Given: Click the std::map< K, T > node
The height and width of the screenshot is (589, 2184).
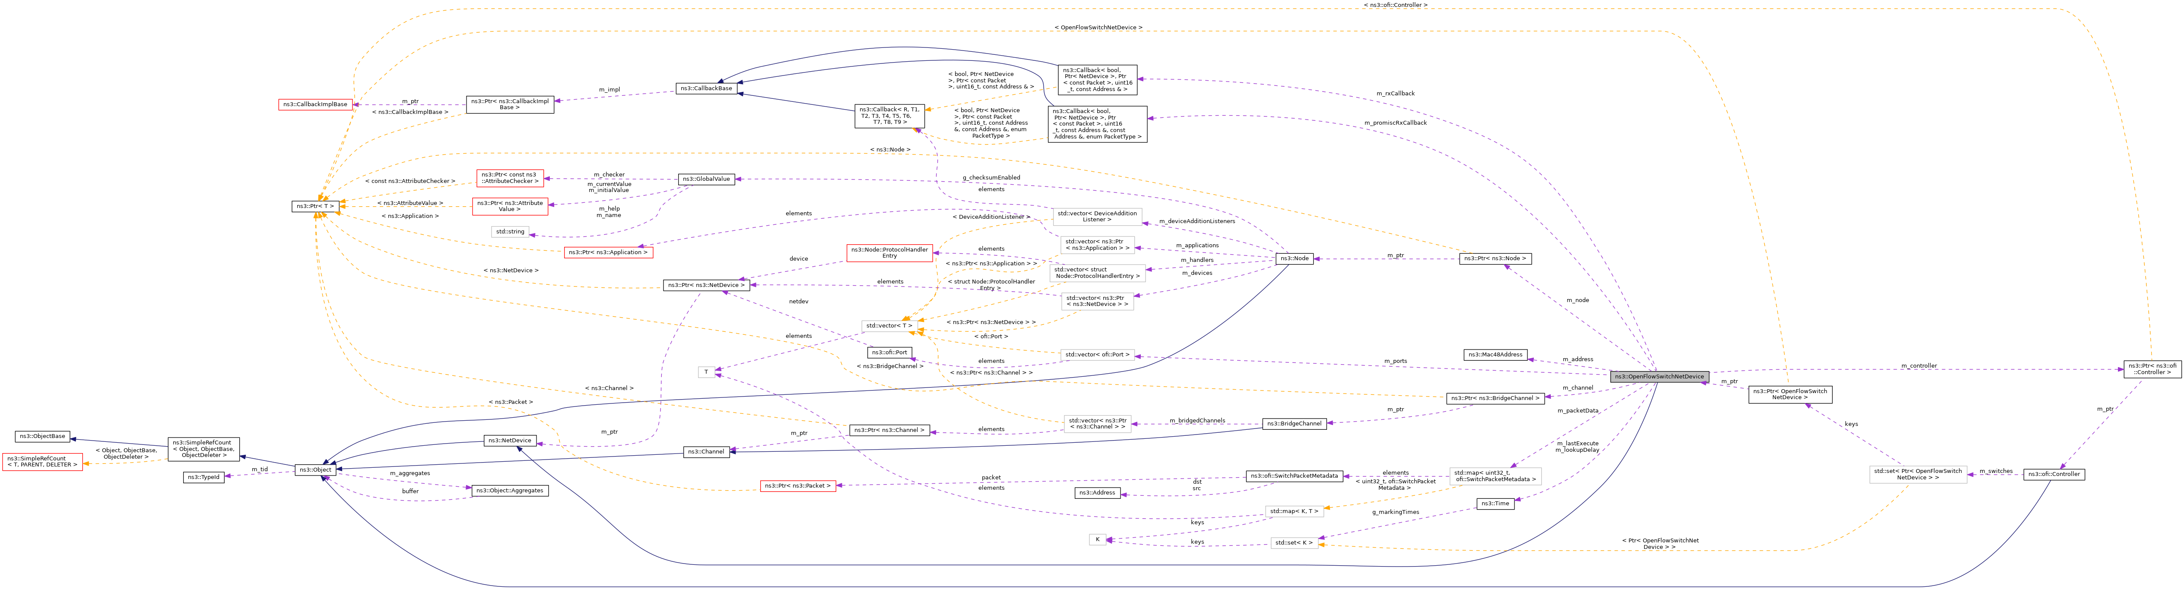Looking at the screenshot, I should 1295,511.
